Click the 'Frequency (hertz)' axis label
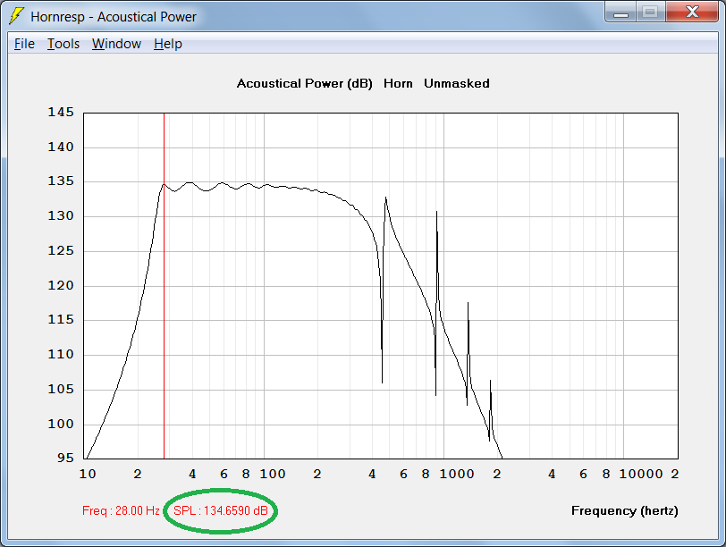Image resolution: width=726 pixels, height=547 pixels. point(625,511)
